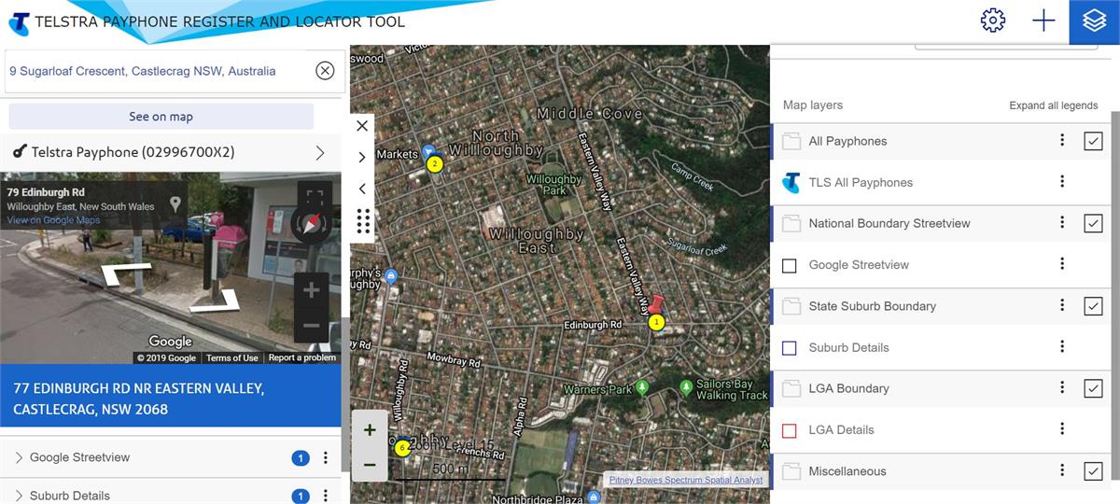
Task: Click the Miscellaneous folder icon
Action: pyautogui.click(x=791, y=471)
